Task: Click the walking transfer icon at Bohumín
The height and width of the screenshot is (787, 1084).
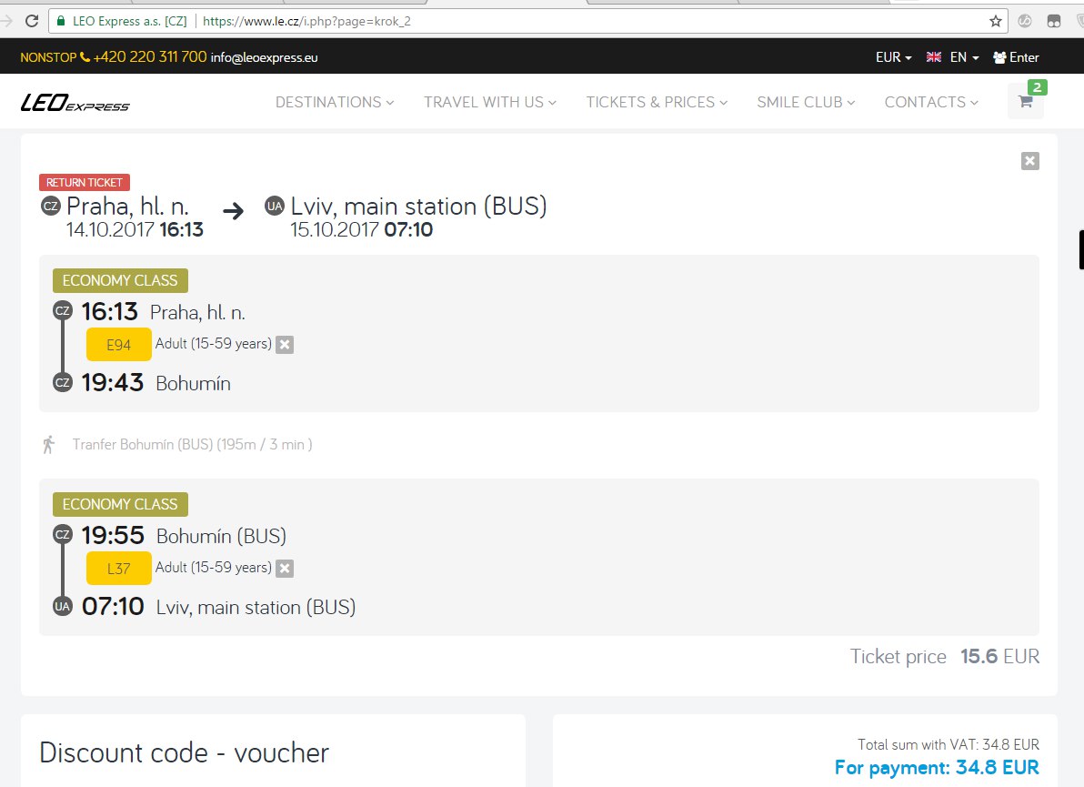Action: pyautogui.click(x=48, y=444)
